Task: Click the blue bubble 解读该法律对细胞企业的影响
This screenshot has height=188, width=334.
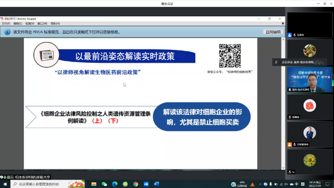Action: (202, 117)
